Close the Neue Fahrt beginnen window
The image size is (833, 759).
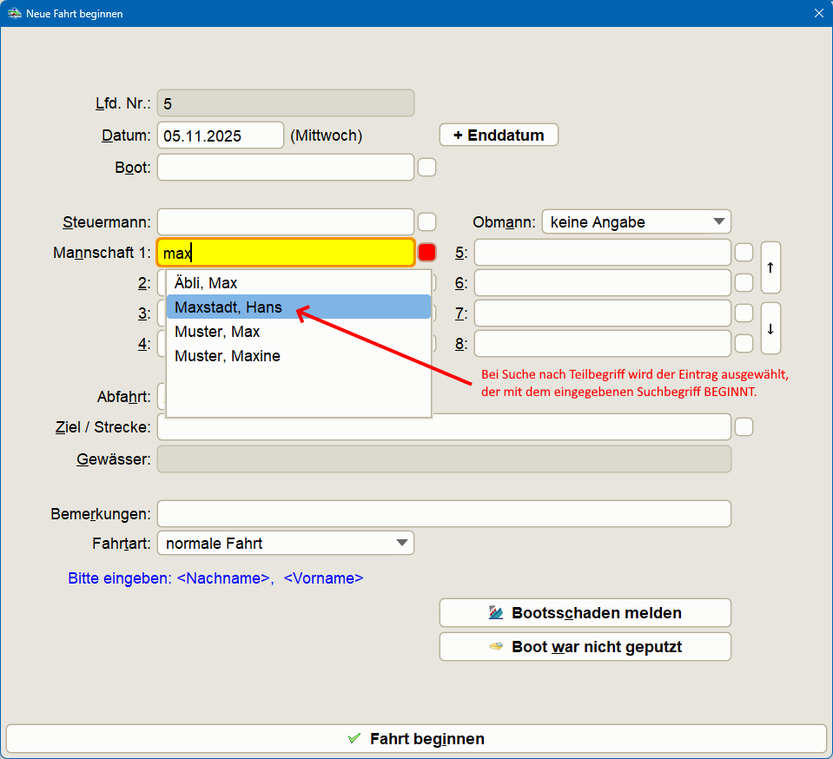(818, 13)
